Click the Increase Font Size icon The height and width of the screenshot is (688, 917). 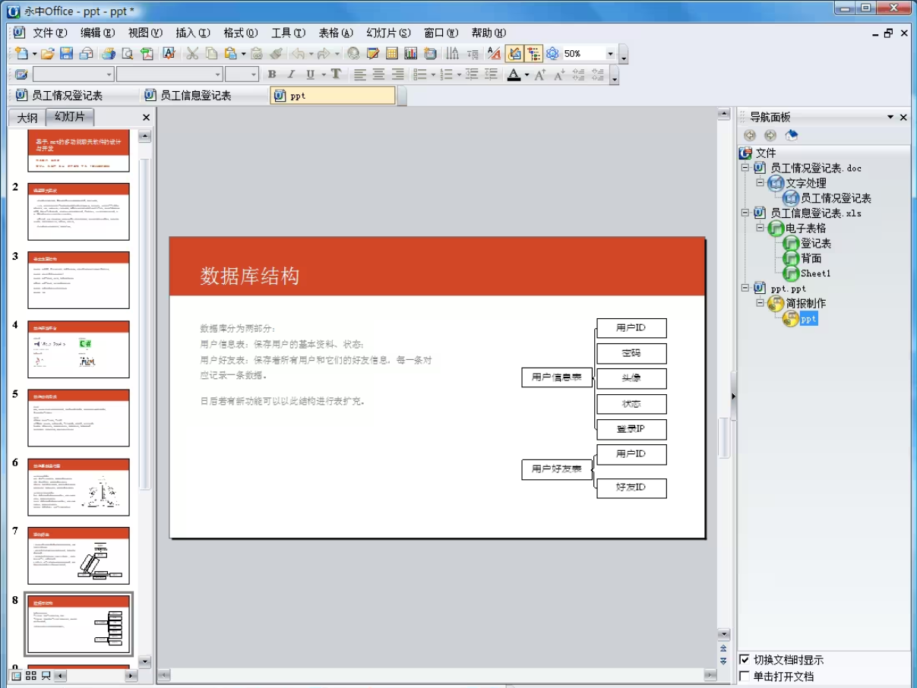[x=540, y=74]
